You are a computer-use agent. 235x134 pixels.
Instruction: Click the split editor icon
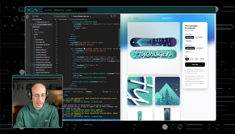(115, 16)
